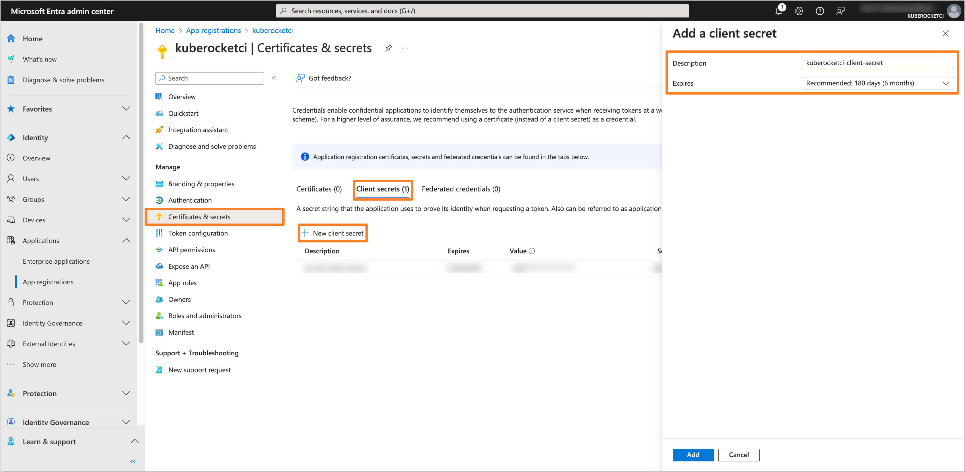Click the Description text field
The height and width of the screenshot is (472, 965).
click(877, 63)
